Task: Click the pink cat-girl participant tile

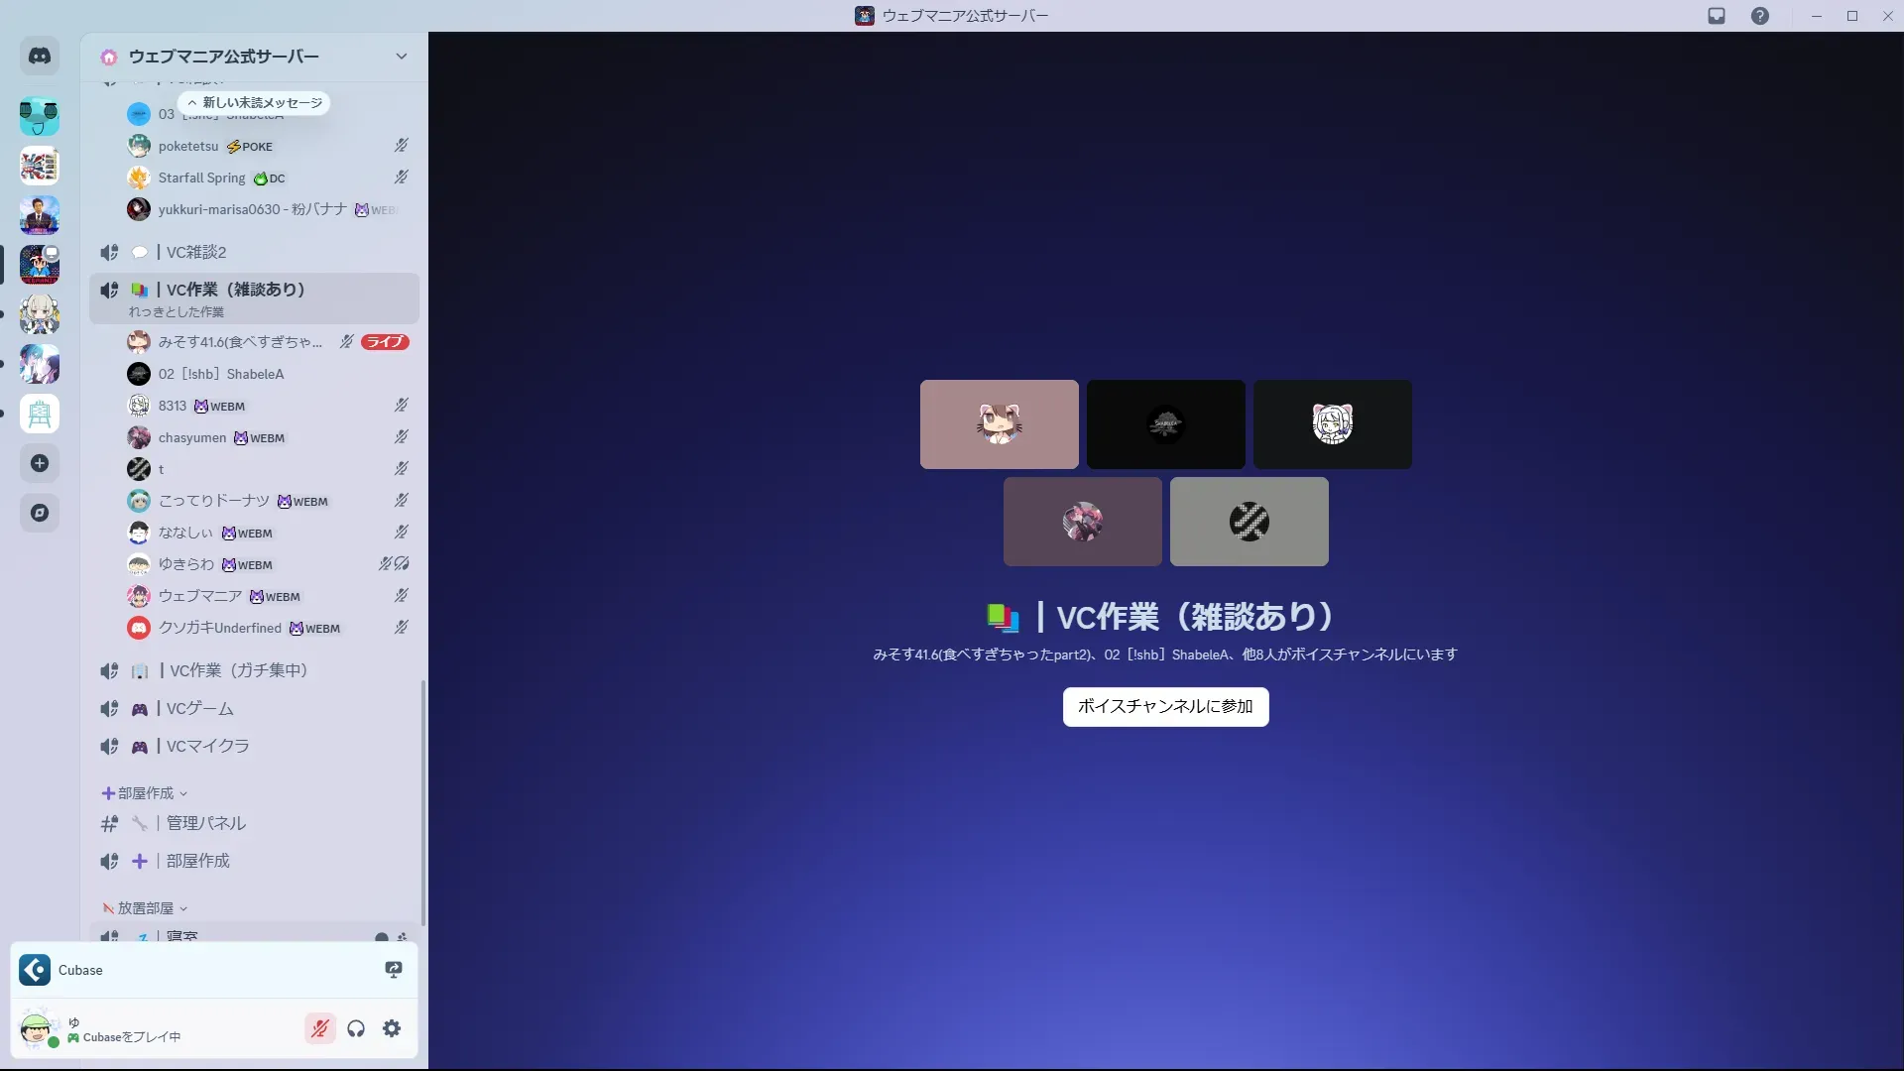Action: (x=999, y=424)
